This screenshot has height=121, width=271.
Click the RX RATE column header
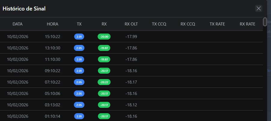coord(247,24)
